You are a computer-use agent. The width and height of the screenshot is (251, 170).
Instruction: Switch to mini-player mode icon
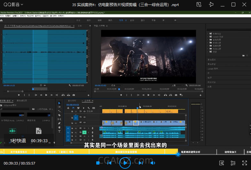click(199, 4)
